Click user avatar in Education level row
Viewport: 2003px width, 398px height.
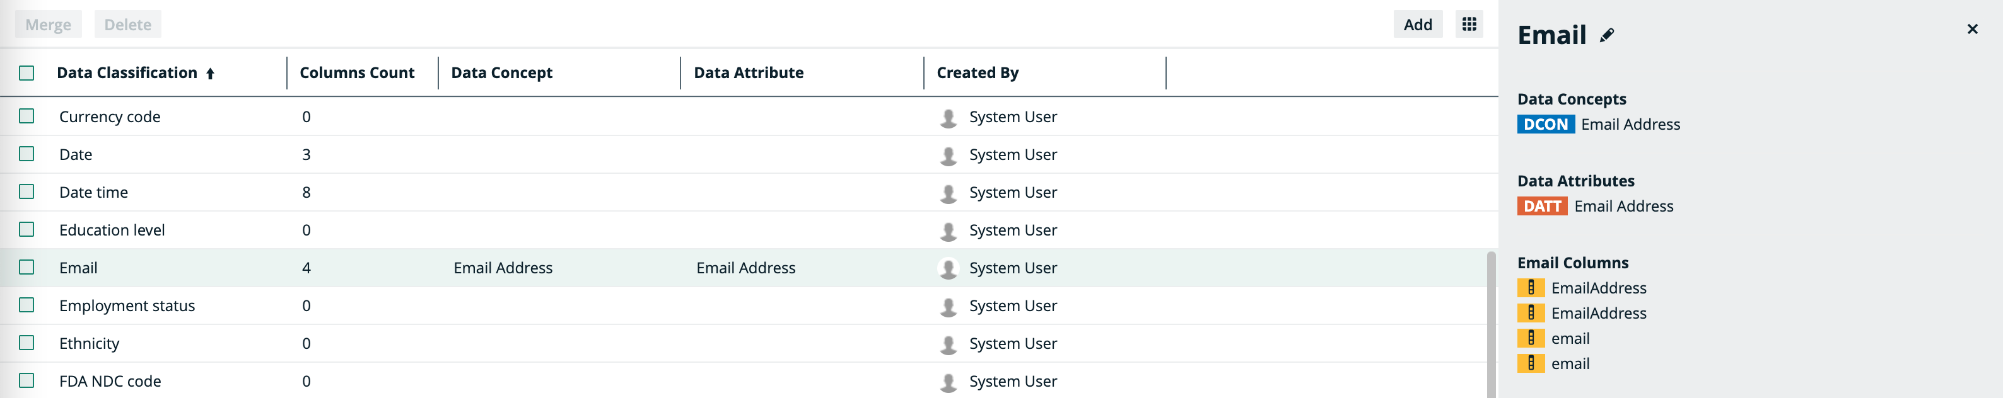coord(948,230)
